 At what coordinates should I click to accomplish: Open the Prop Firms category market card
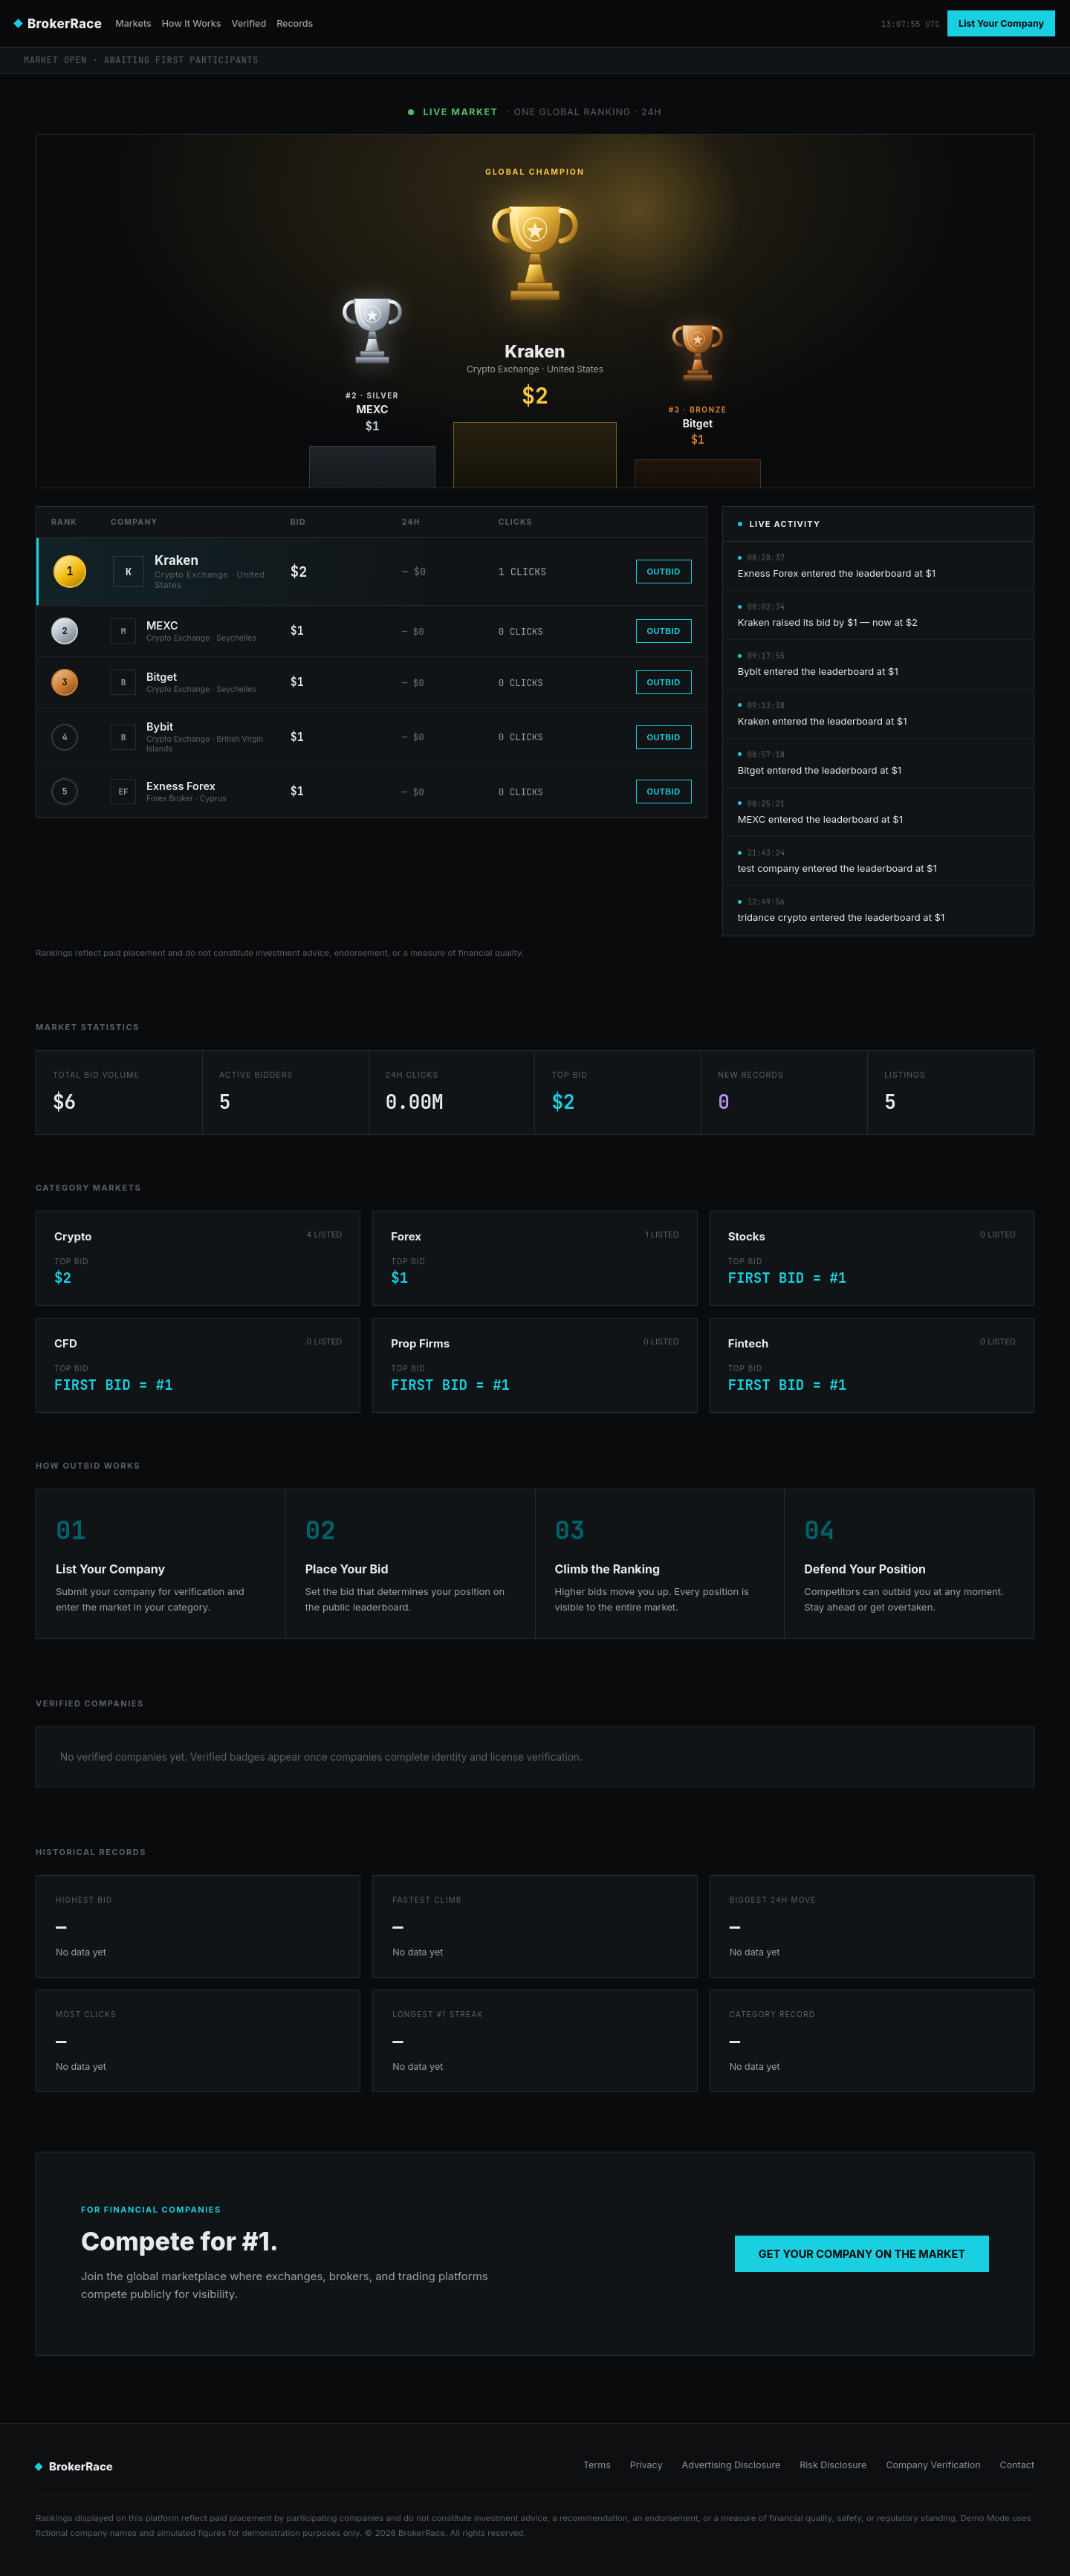tap(534, 1365)
